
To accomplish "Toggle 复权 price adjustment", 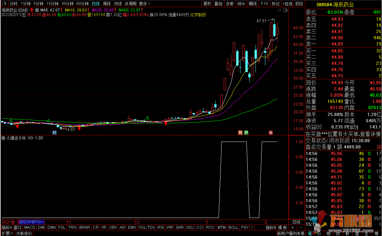I will pos(207,4).
